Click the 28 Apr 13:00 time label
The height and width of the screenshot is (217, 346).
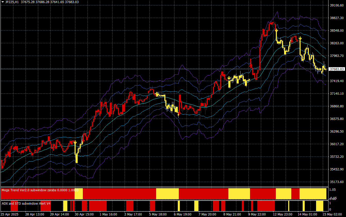point(34,214)
